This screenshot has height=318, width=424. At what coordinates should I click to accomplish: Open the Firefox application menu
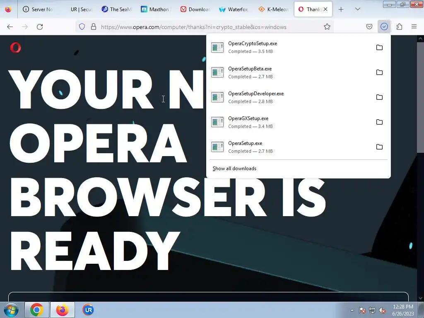coord(414,26)
